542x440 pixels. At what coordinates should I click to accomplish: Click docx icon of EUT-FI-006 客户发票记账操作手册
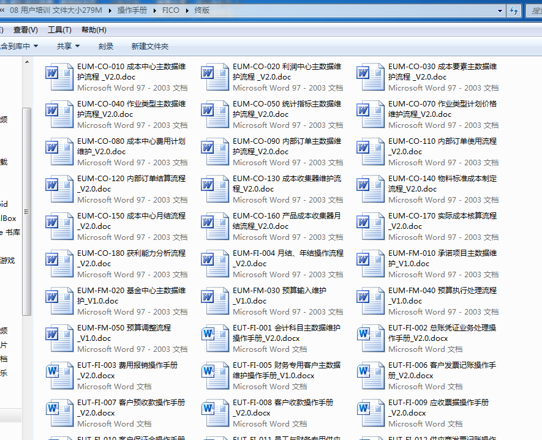pos(370,375)
